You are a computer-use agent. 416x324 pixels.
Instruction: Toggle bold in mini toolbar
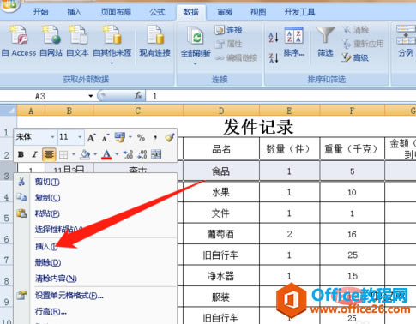click(x=21, y=154)
